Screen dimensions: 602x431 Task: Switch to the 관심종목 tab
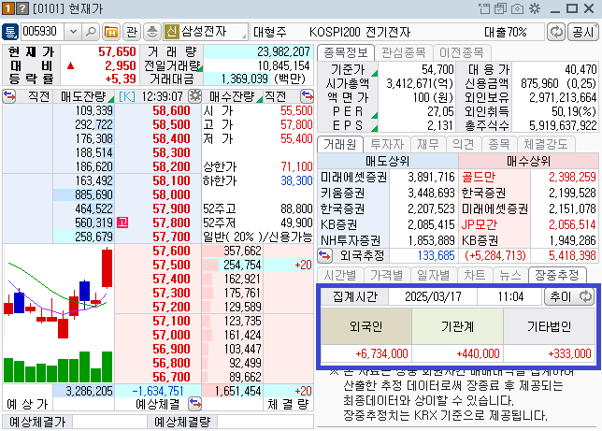403,52
